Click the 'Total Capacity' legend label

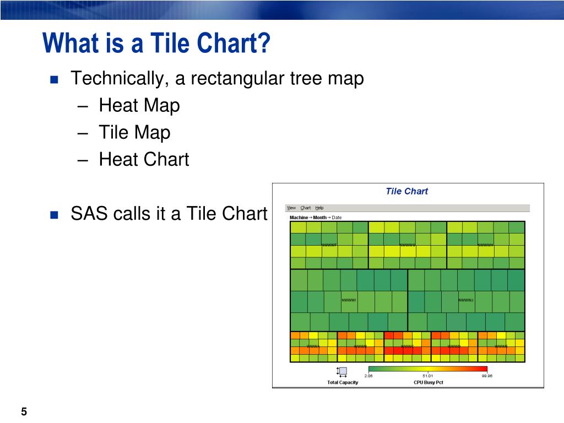343,382
